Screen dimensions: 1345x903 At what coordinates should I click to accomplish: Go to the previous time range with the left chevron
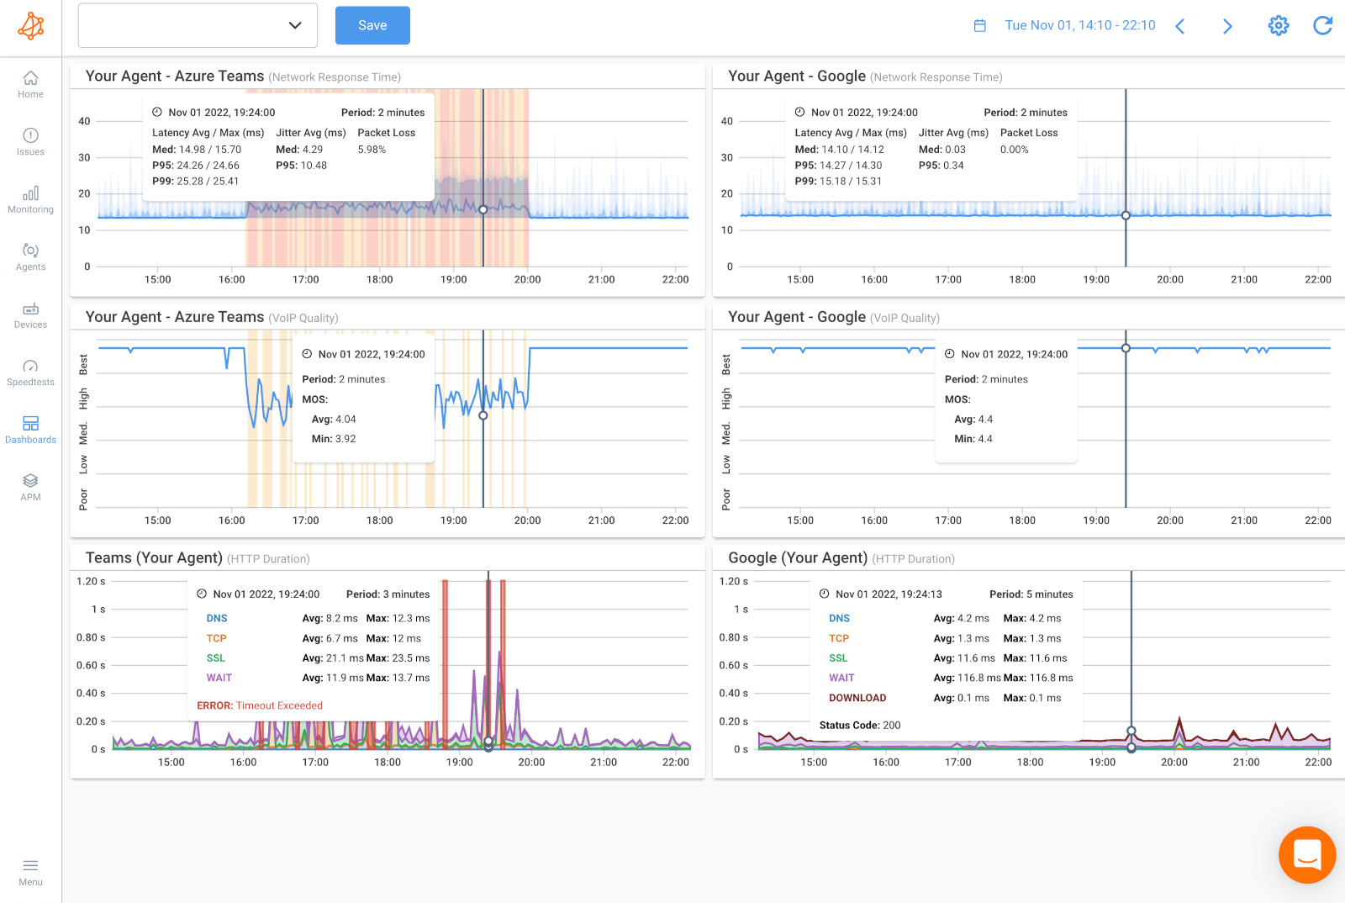[1180, 26]
